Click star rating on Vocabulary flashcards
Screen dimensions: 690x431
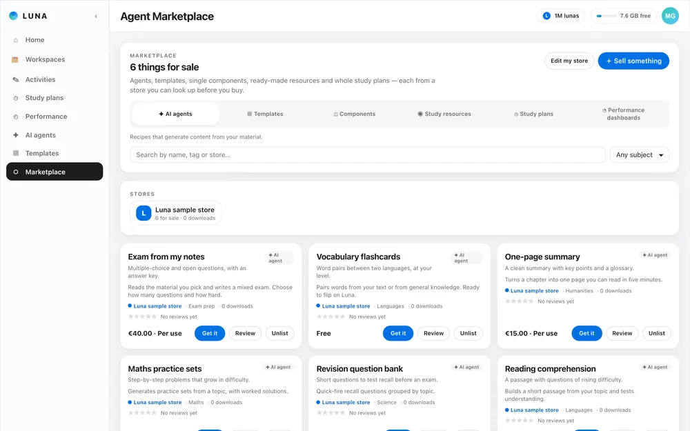coord(331,317)
